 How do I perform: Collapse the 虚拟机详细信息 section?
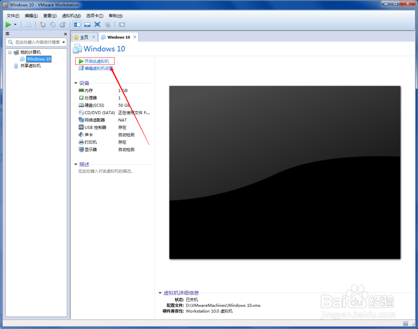pos(160,293)
